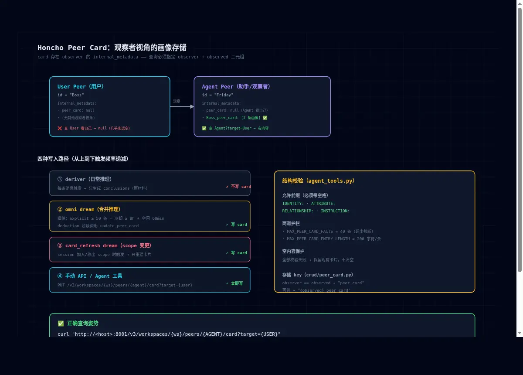Click the 'deduction 阶段调用 update_peer_card' line
This screenshot has height=375, width=523.
(x=98, y=226)
